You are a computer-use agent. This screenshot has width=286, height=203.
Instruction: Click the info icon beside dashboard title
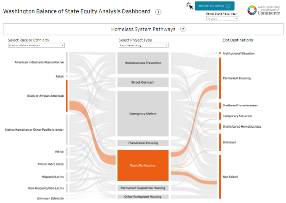pos(158,12)
